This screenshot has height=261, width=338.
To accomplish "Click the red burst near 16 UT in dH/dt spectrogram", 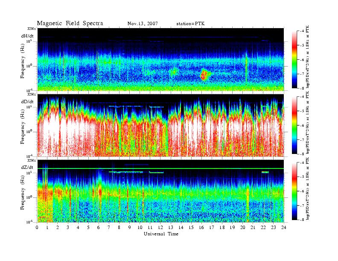I will 204,75.
